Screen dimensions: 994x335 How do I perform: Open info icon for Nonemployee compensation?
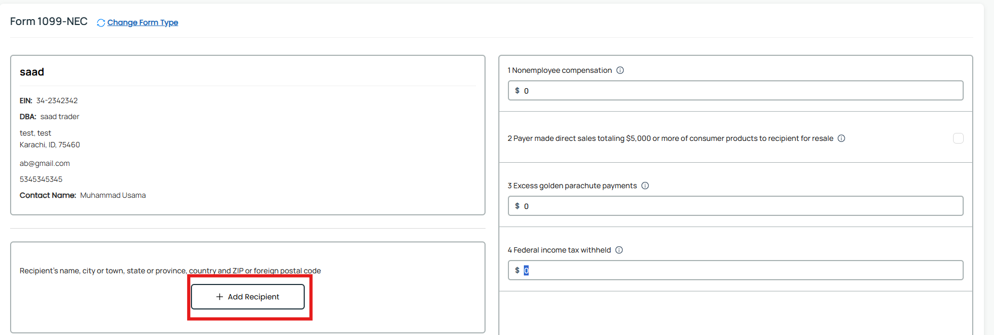click(x=620, y=70)
